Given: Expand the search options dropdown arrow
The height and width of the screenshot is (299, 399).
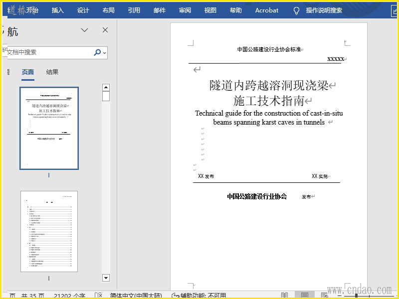Looking at the screenshot, I should coord(104,52).
